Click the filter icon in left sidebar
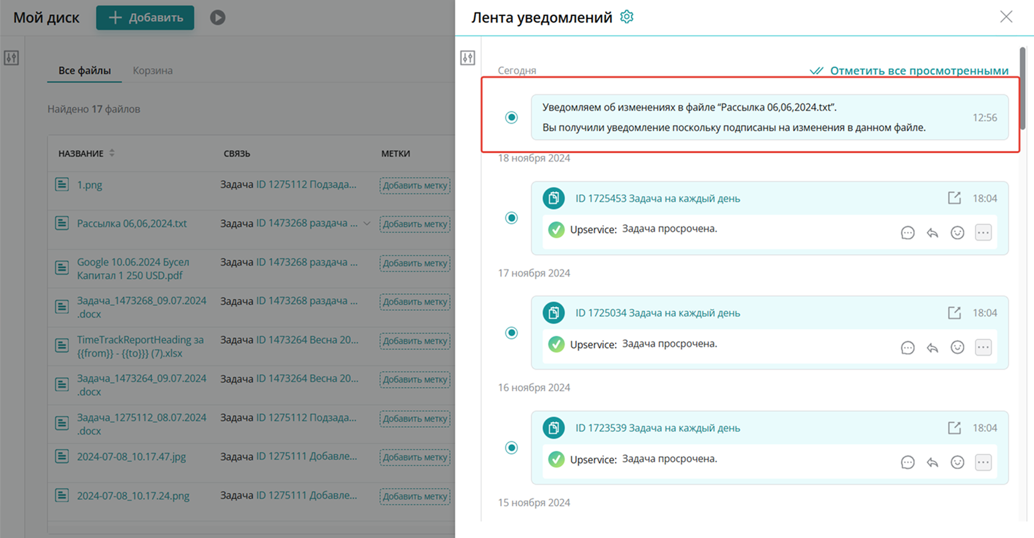This screenshot has height=538, width=1034. click(12, 58)
